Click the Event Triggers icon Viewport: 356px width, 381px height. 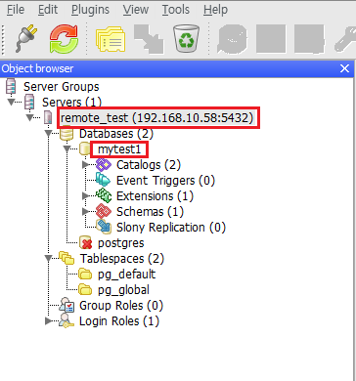pos(103,180)
